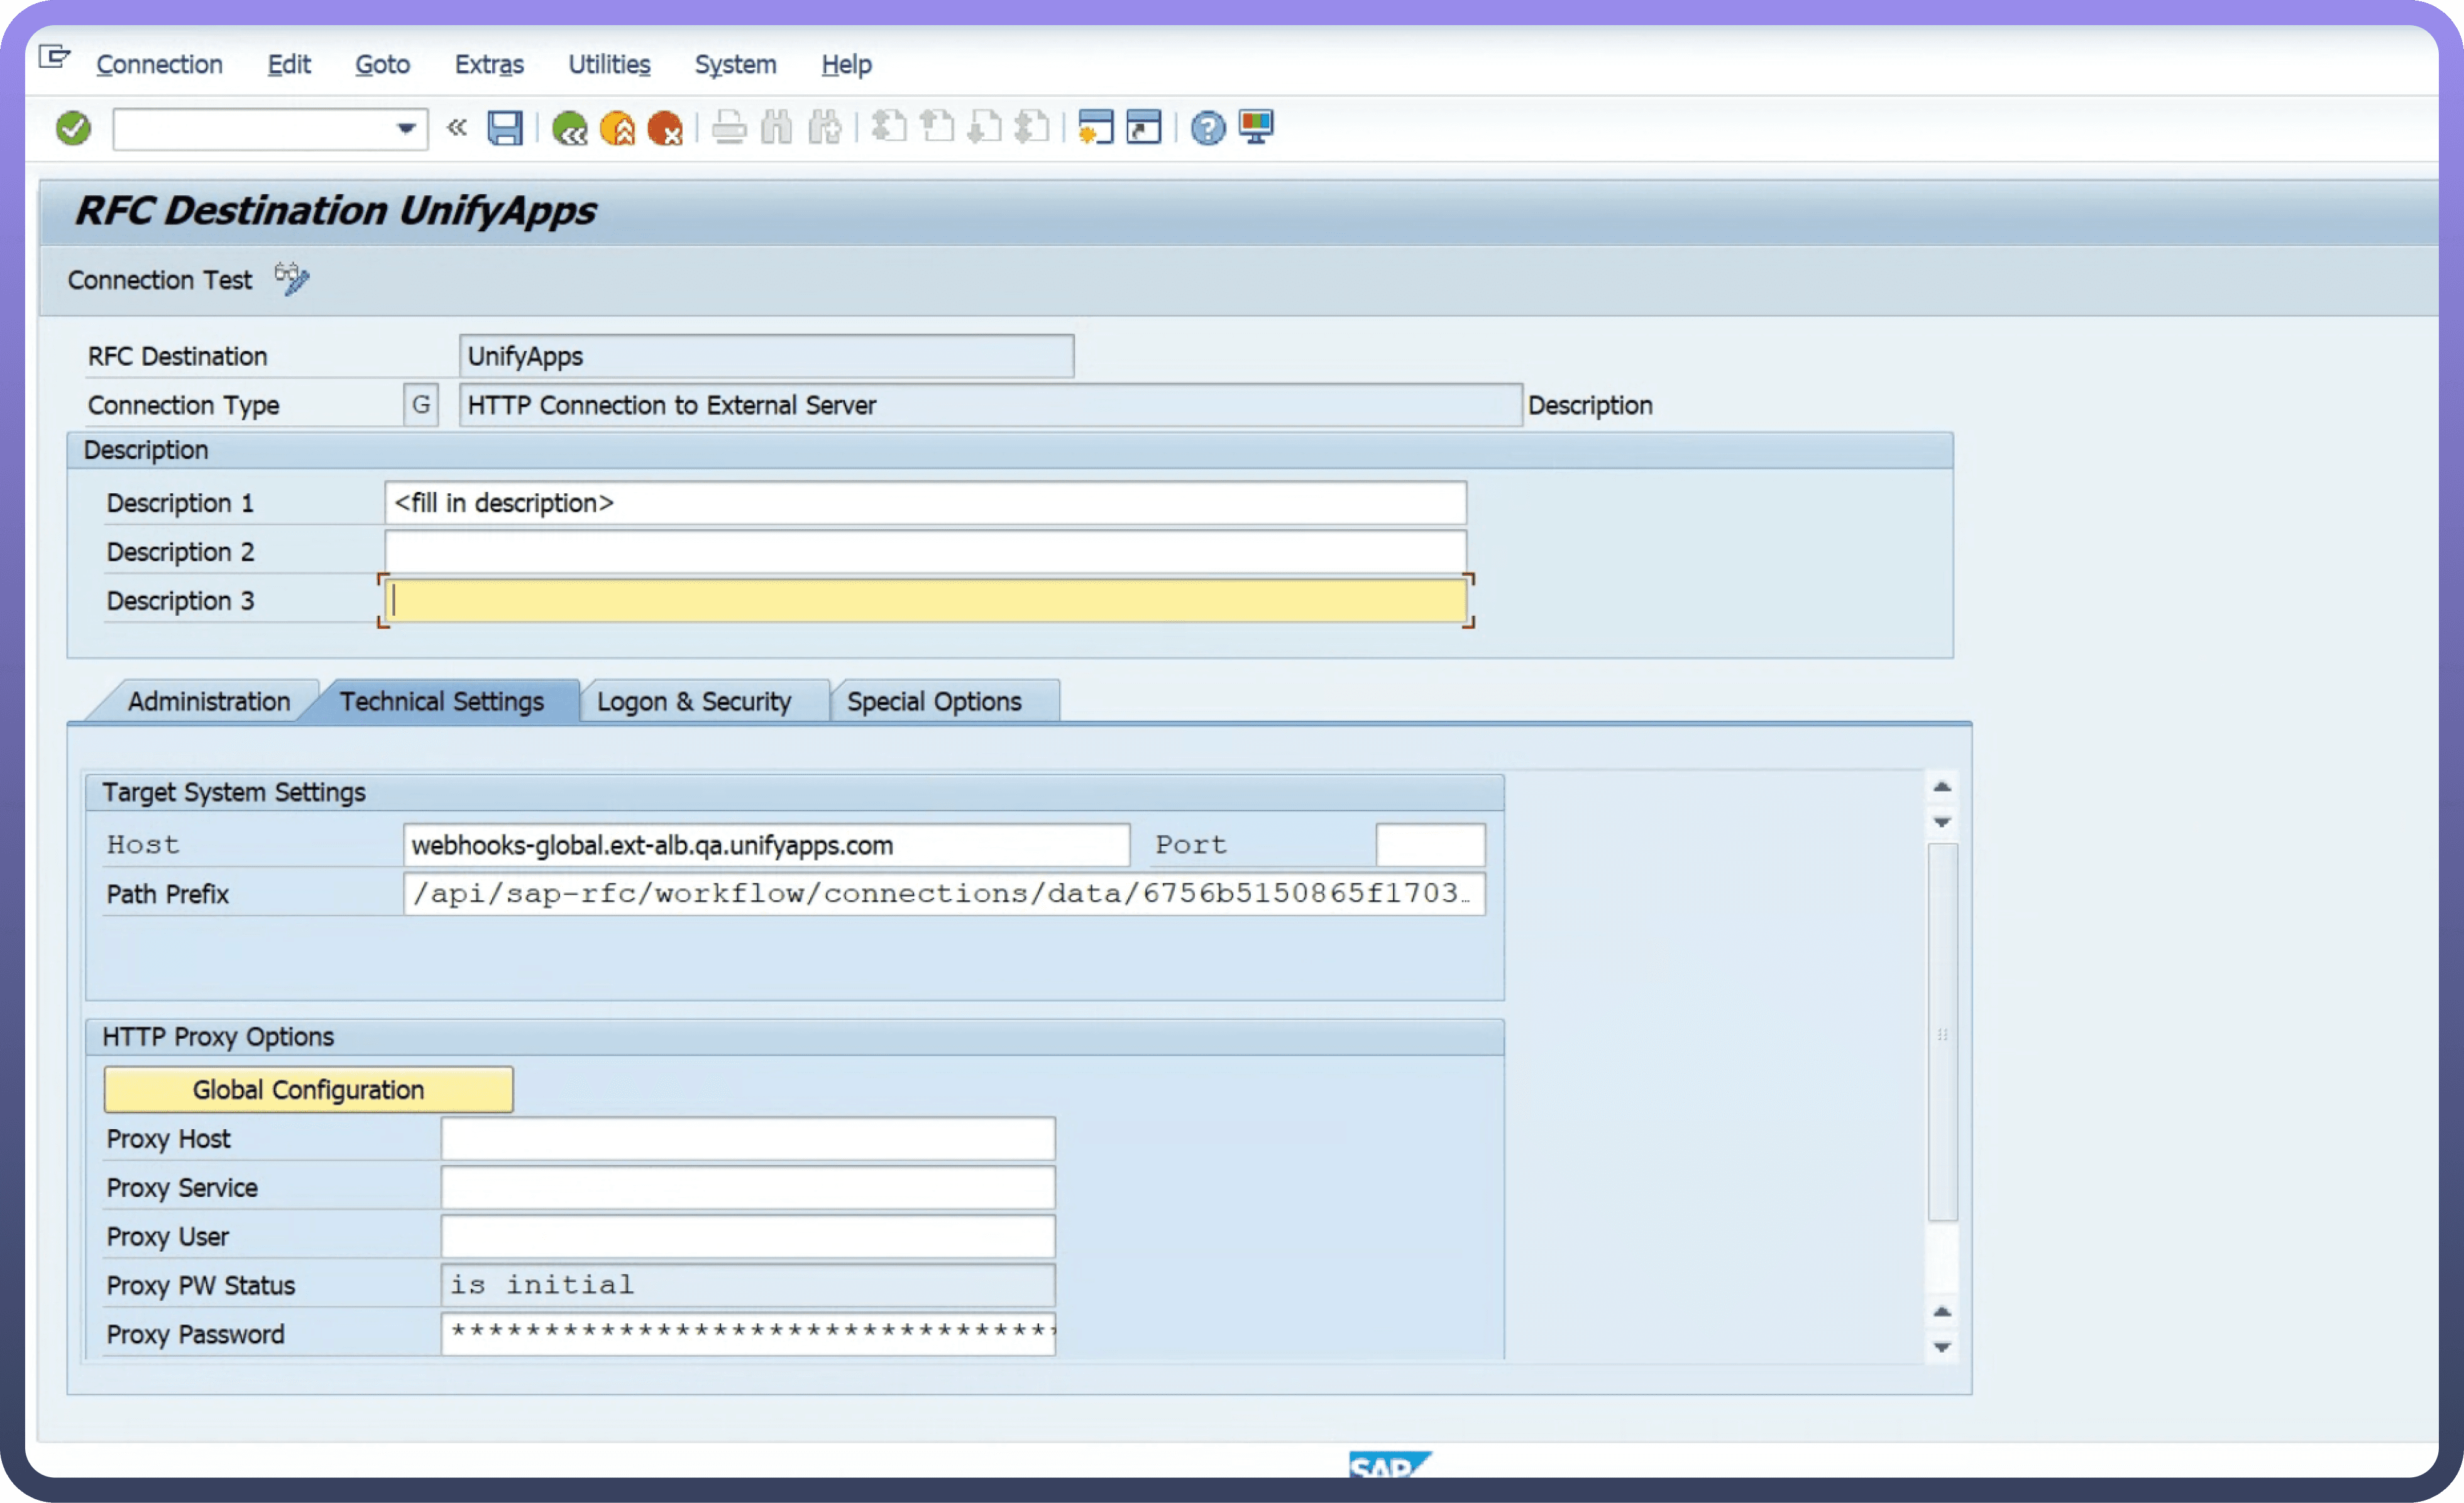Click the green Back arrow icon

point(569,128)
